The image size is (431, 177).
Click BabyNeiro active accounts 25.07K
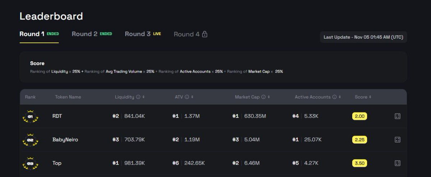click(x=312, y=140)
